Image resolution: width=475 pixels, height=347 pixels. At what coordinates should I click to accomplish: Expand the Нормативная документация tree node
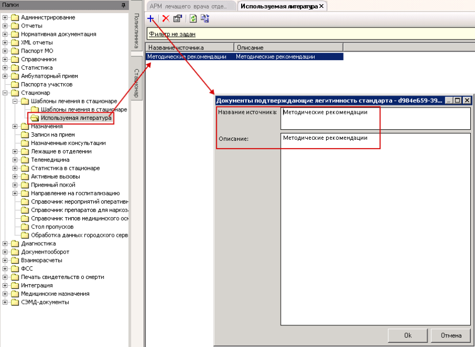coord(5,34)
